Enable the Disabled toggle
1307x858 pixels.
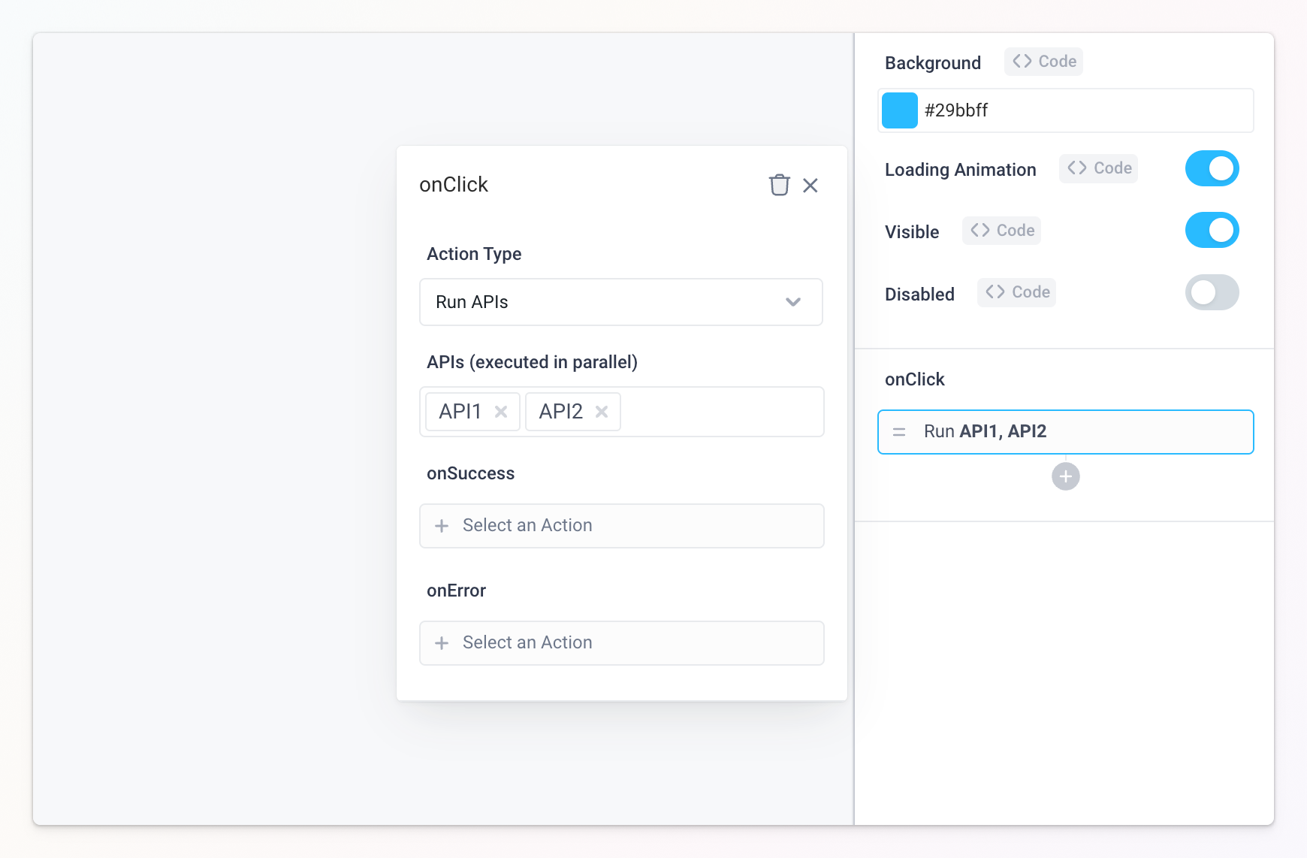pos(1212,292)
